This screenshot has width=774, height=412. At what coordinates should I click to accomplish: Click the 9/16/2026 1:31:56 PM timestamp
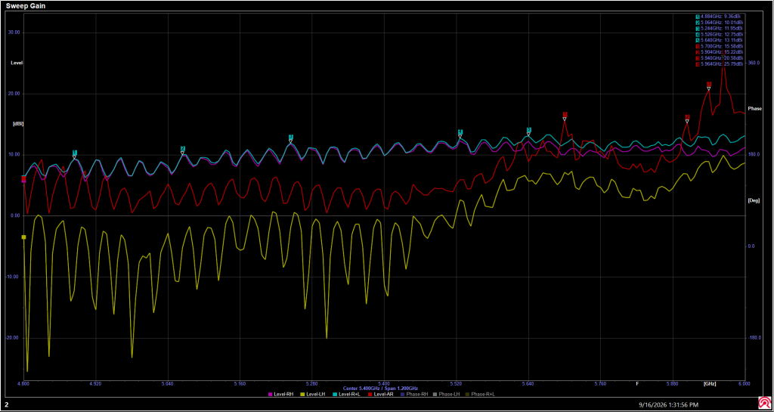[669, 404]
